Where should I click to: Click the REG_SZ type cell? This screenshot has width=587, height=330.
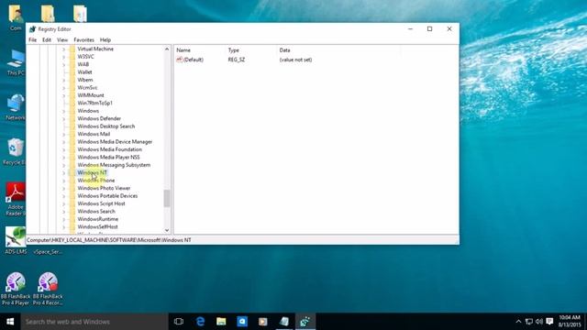tap(237, 60)
